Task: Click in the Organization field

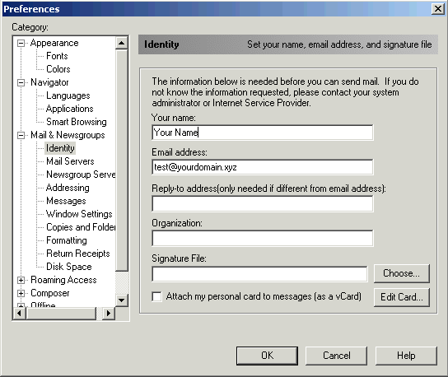Action: [x=262, y=238]
